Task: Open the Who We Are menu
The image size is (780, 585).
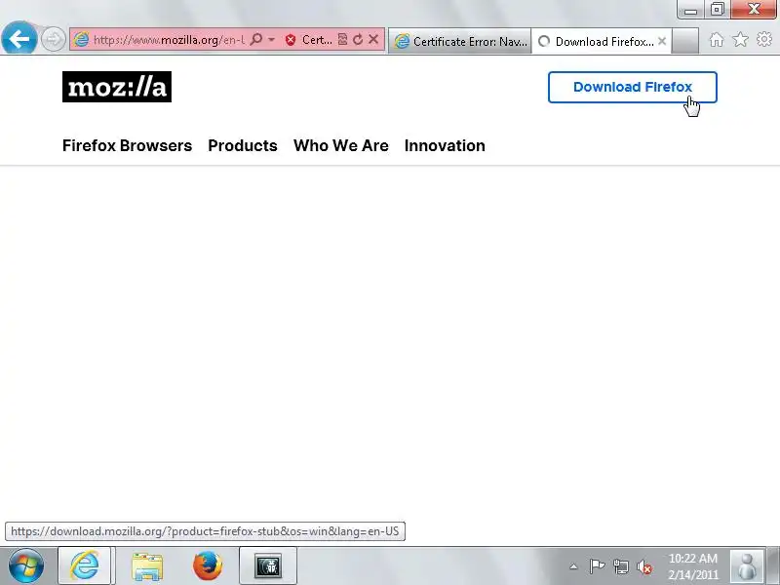Action: click(340, 145)
